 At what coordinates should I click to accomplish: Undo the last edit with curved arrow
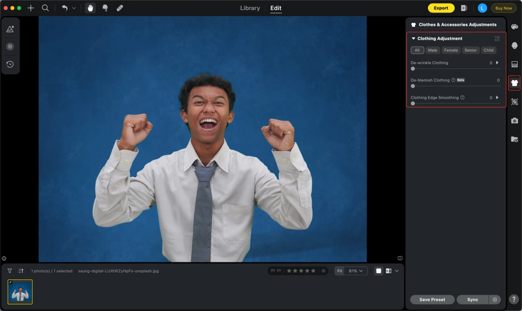(64, 8)
